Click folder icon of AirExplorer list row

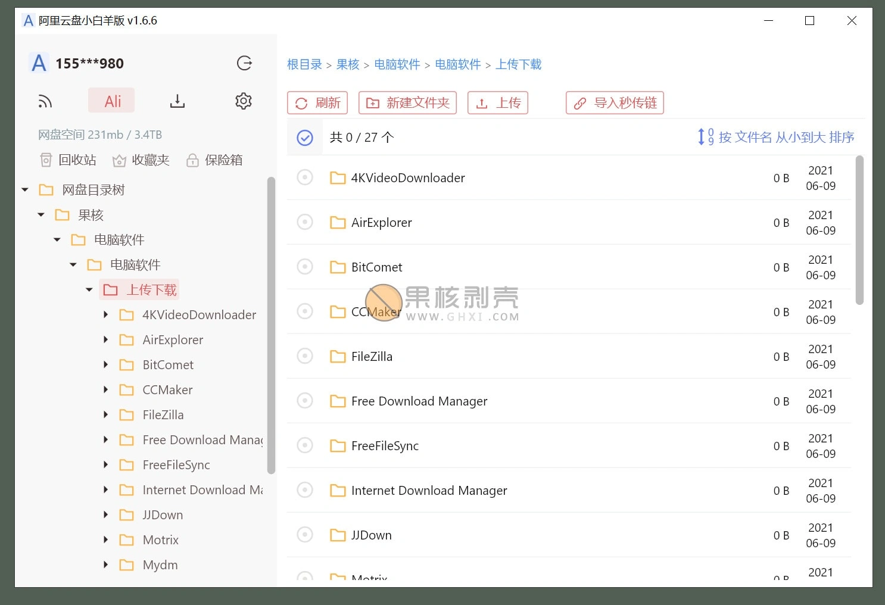tap(338, 222)
